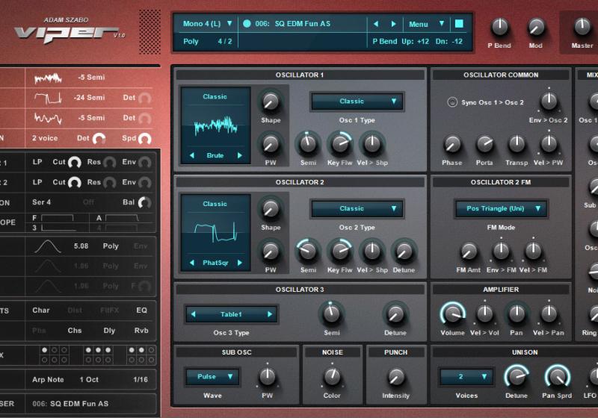Image resolution: width=598 pixels, height=418 pixels.
Task: Click the Noise Color knob
Action: (x=333, y=377)
